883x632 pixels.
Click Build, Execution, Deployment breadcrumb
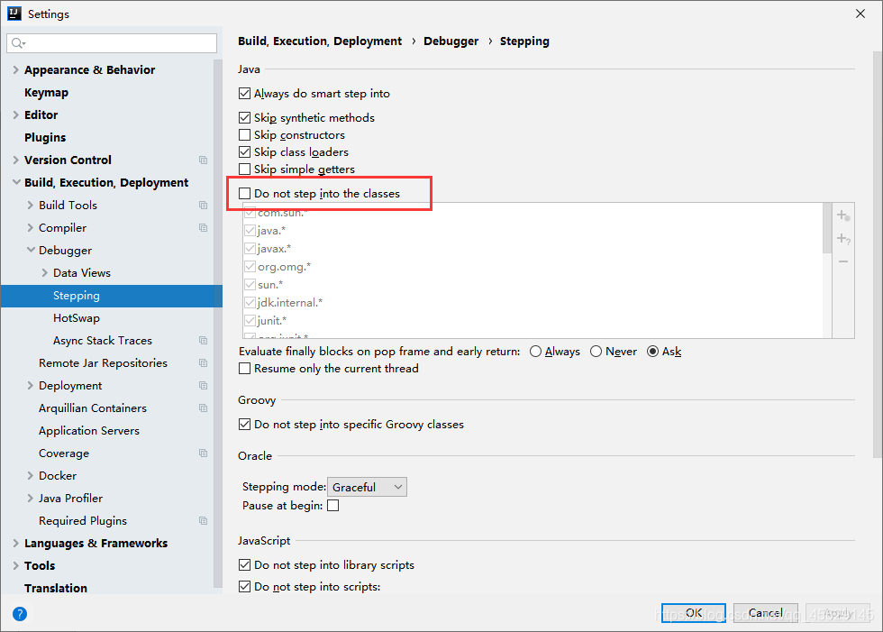(320, 41)
